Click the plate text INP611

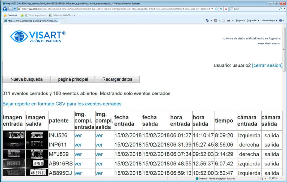[58, 145]
